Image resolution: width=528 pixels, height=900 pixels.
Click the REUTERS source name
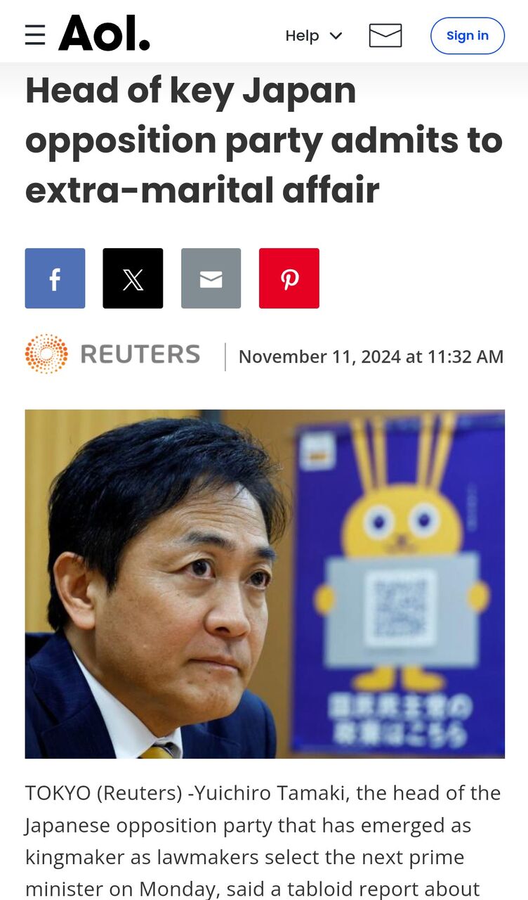[140, 354]
